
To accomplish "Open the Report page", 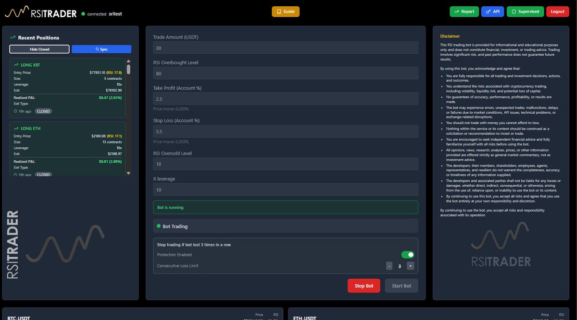I will (x=464, y=12).
